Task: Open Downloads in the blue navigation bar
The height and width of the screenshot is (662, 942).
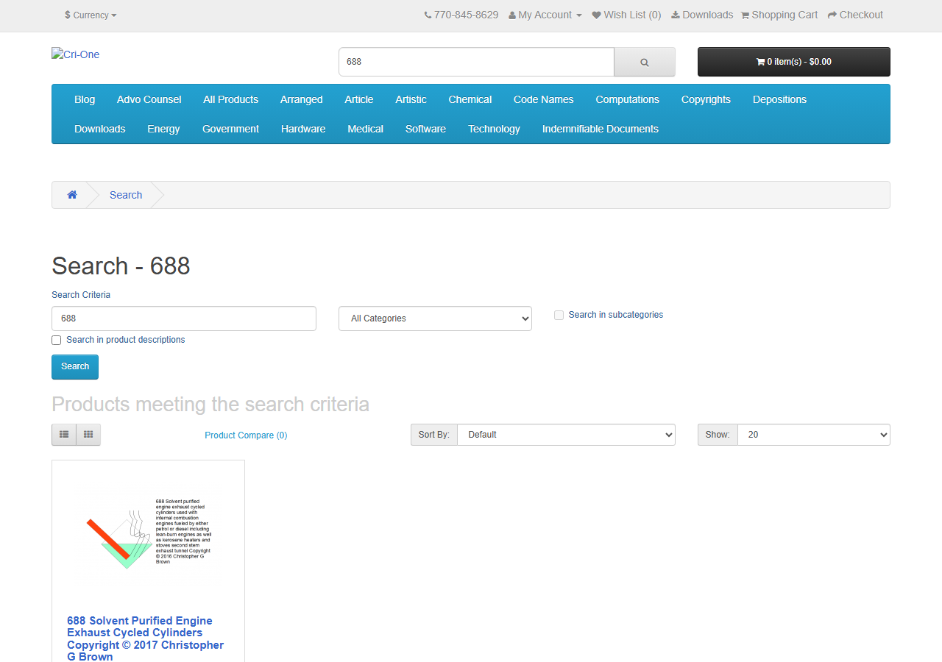Action: tap(100, 129)
